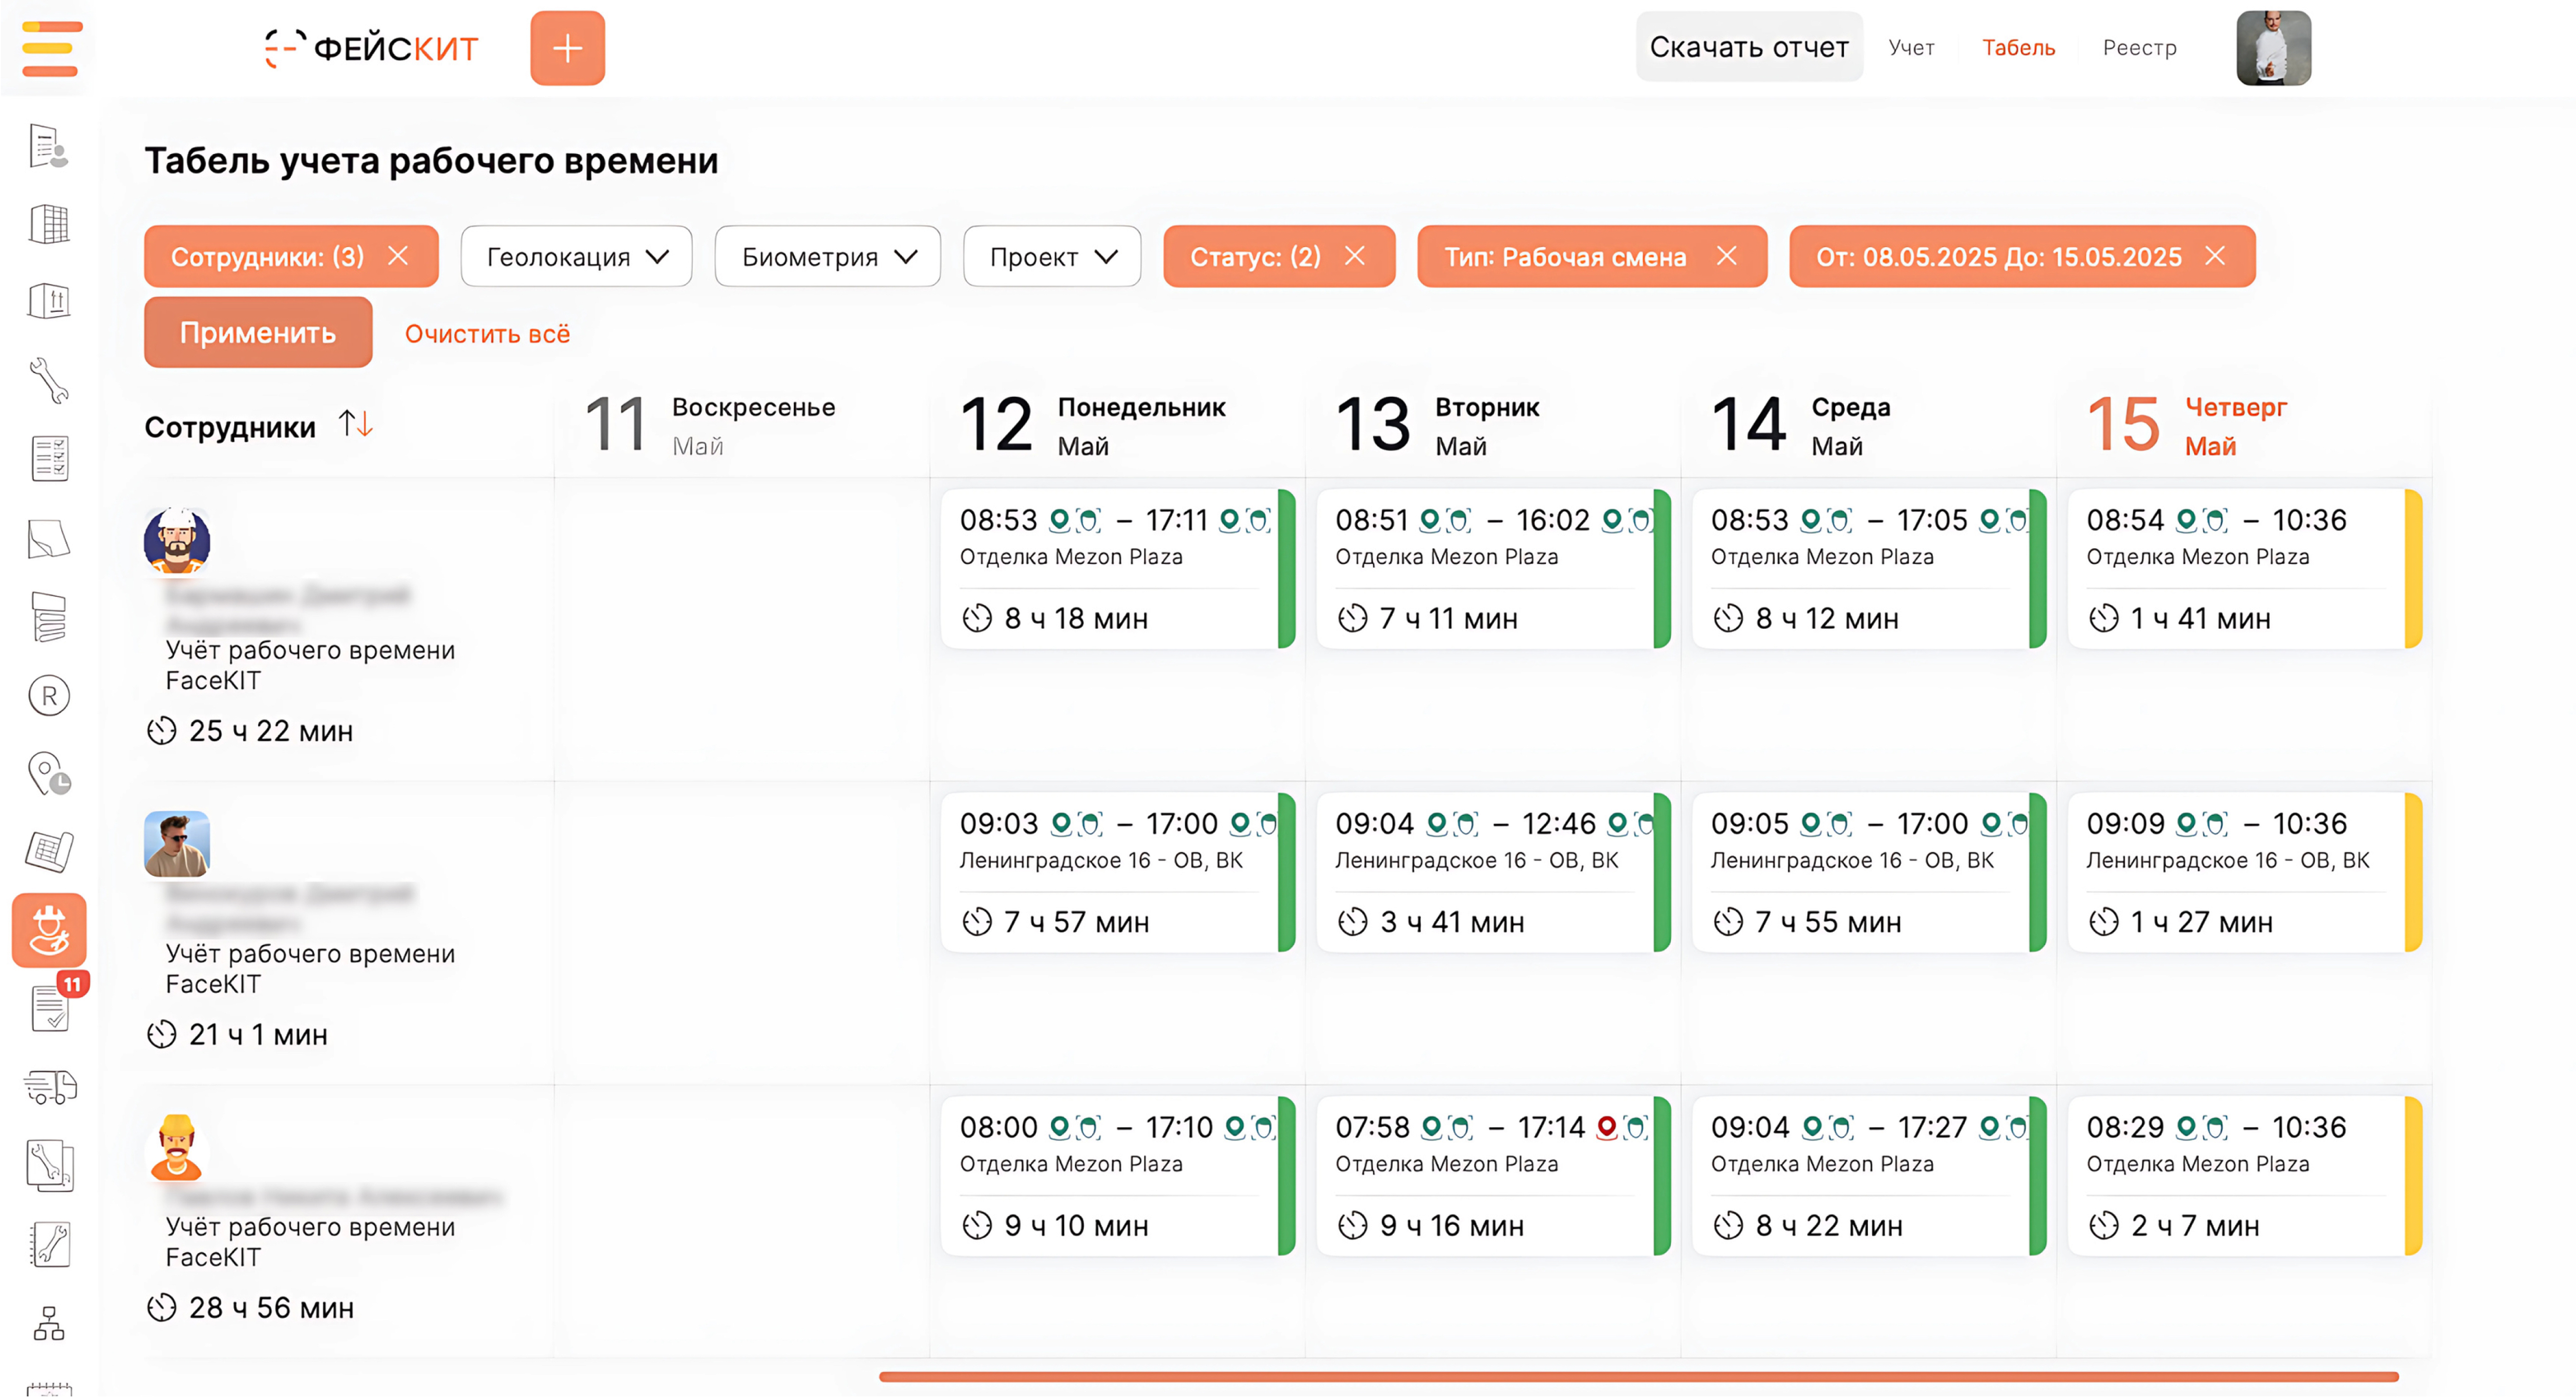Expand the Проект dropdown
Screen dimensions: 2576x1397
1052,256
